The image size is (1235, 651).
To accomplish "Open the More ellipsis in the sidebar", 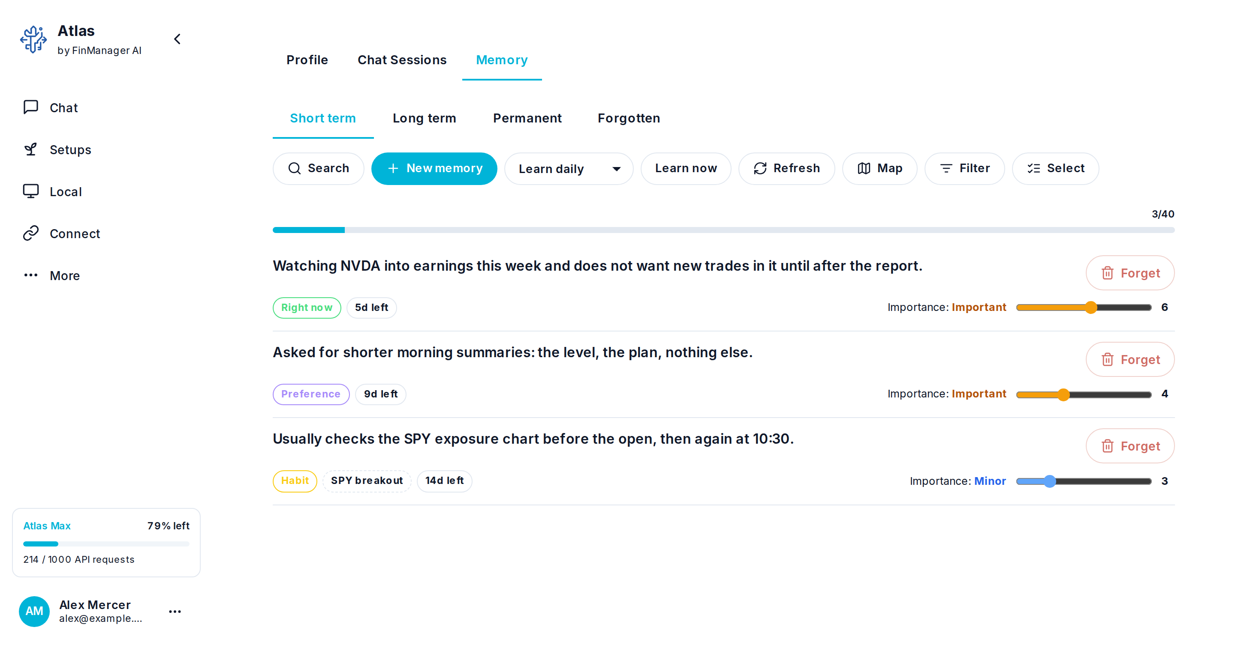I will pyautogui.click(x=31, y=275).
